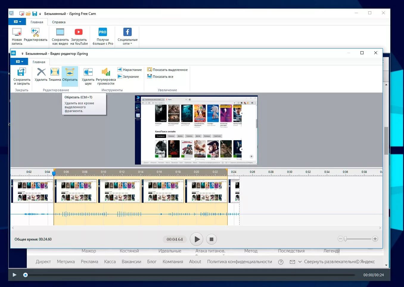404x287 pixels.
Task: Click timeline ruler at 0:30 mark
Action: 290,172
